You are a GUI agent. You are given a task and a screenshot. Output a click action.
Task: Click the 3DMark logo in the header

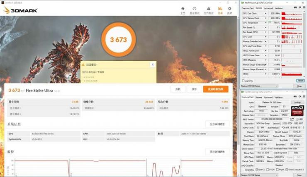click(20, 10)
